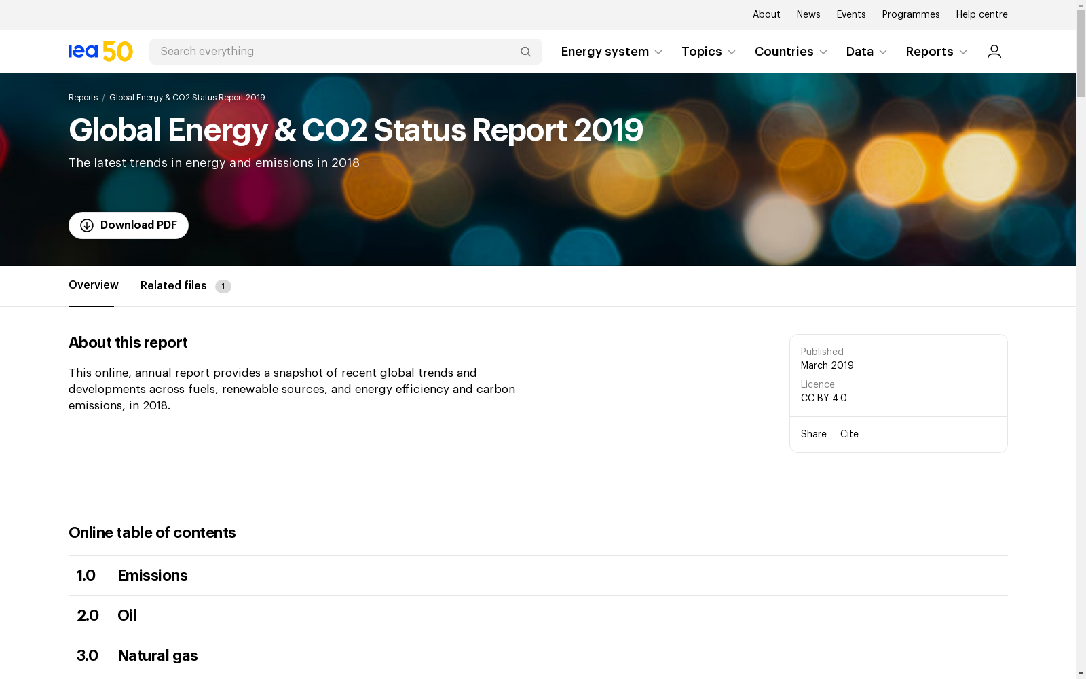Open Programmes in the top bar
This screenshot has height=679, width=1086.
click(x=911, y=14)
